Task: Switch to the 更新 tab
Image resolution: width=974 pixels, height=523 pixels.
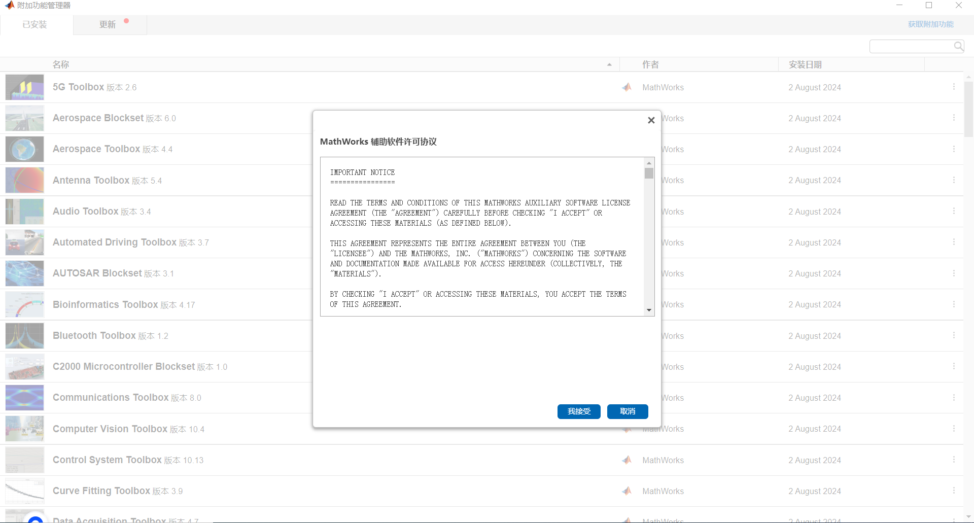Action: pyautogui.click(x=108, y=24)
